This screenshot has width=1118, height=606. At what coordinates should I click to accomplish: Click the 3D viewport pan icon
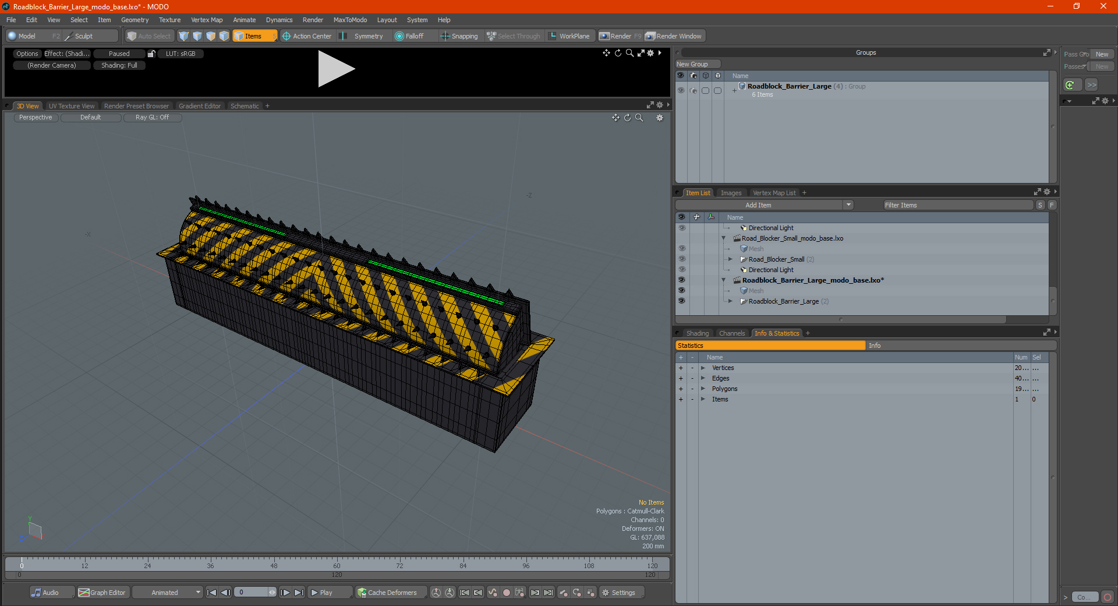click(615, 118)
